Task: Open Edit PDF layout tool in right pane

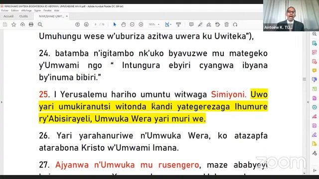Action: [315, 52]
